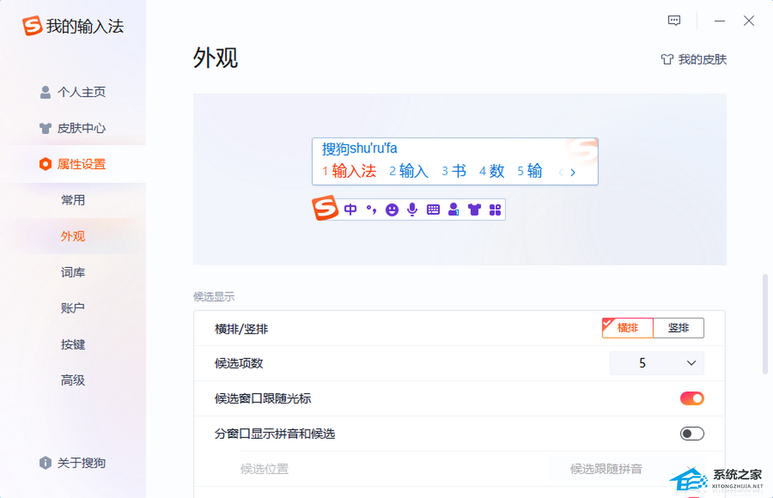Click the 外观 page heading

click(x=216, y=57)
